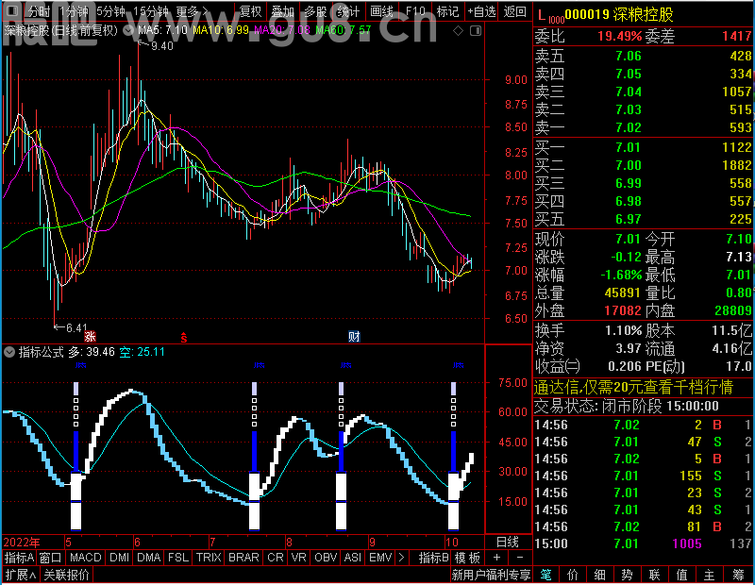This screenshot has width=755, height=585.
Task: Switch indicator to EMV
Action: click(380, 558)
